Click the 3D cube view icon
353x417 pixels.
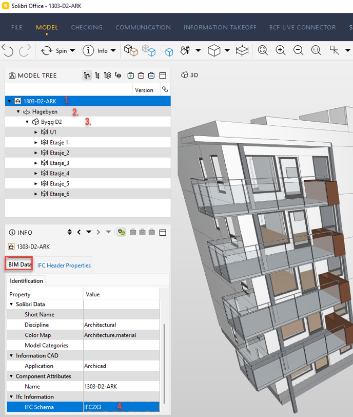214,50
